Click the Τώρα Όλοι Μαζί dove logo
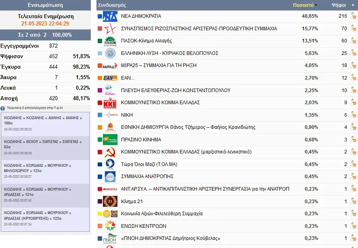Screen dimensions: 358x248 [x=110, y=164]
